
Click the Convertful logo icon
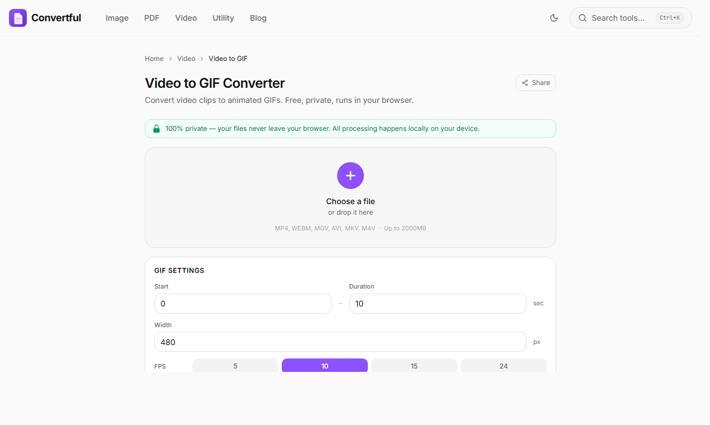tap(18, 18)
